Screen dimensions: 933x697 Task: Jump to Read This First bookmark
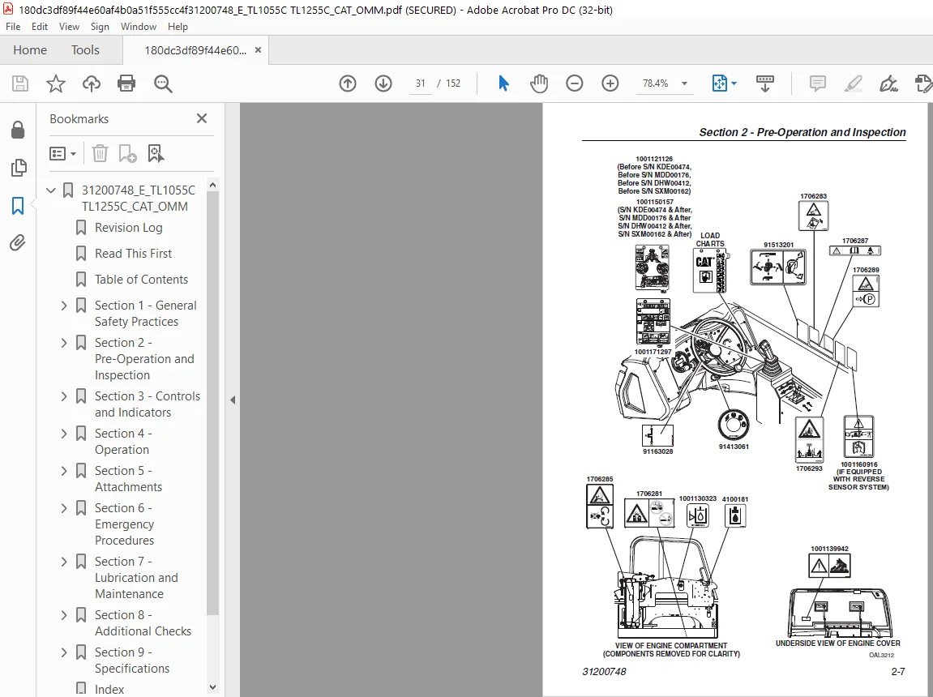coord(133,254)
